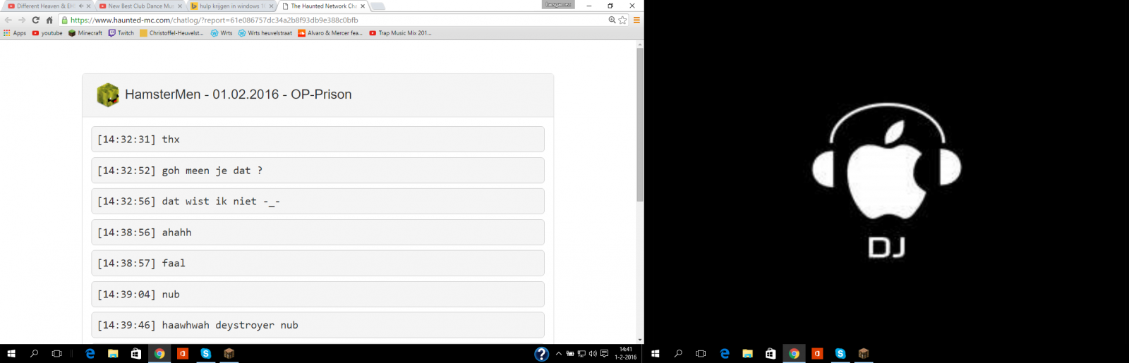The width and height of the screenshot is (1129, 363).
Task: Open Office on right monitor taskbar
Action: pyautogui.click(x=817, y=354)
